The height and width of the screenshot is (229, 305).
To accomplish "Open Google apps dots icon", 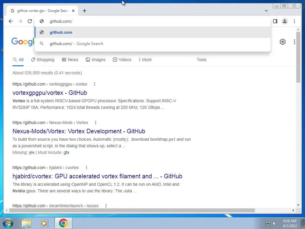I will tap(295, 42).
